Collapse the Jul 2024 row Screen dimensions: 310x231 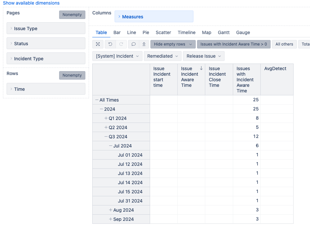tap(111, 146)
